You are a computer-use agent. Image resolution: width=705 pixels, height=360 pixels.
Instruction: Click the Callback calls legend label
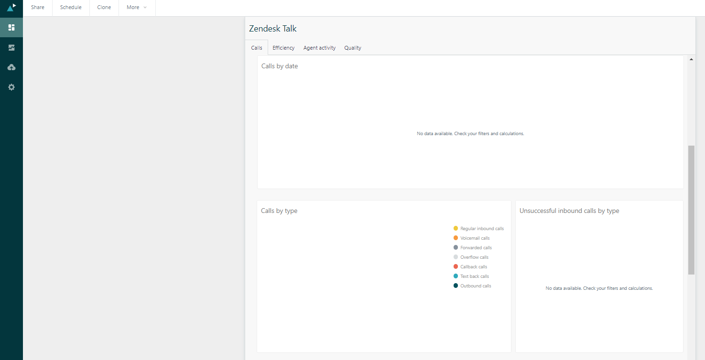[474, 267]
